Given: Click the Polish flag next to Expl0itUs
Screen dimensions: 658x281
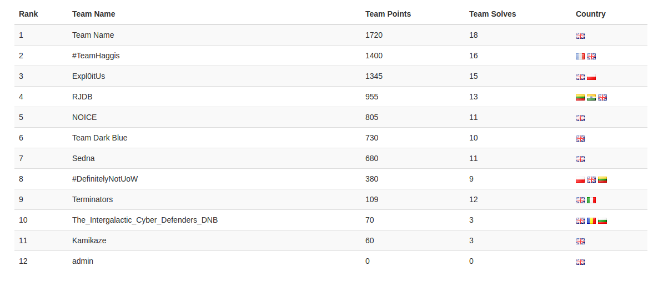Looking at the screenshot, I should pos(591,77).
